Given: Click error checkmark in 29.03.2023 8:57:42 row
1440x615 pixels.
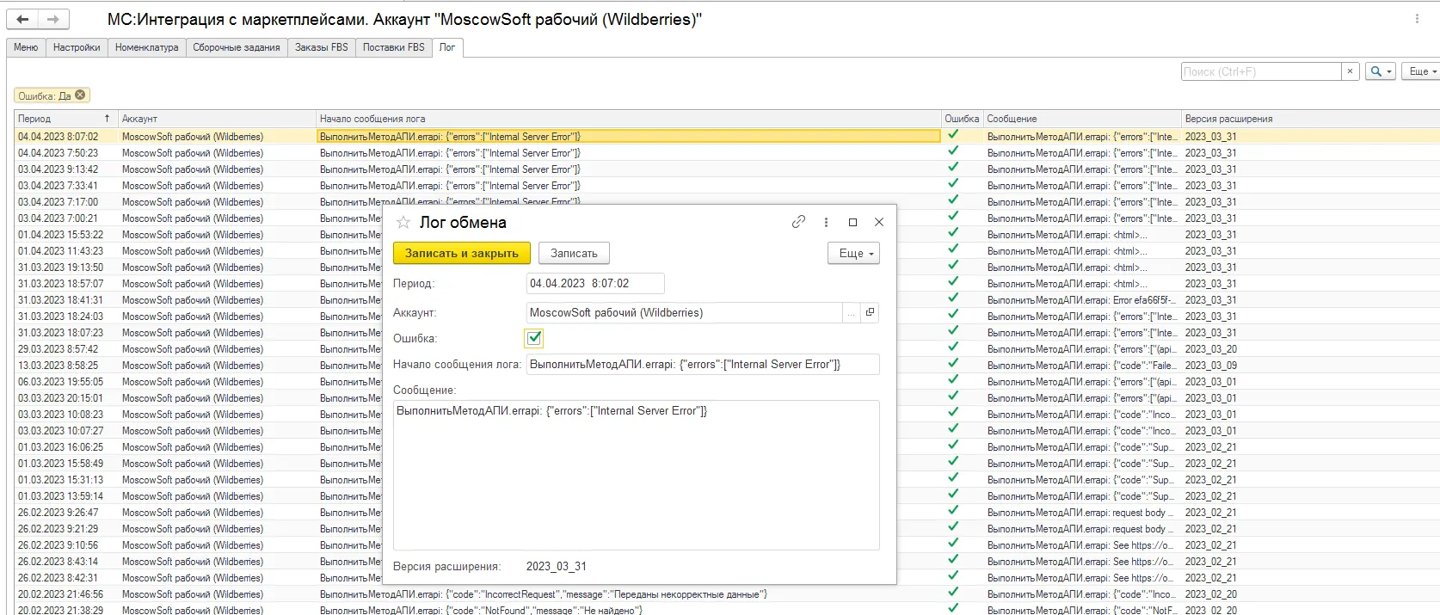Looking at the screenshot, I should click(x=953, y=347).
